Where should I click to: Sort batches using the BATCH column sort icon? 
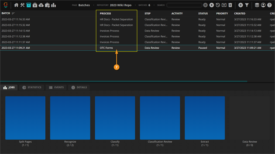point(13,13)
